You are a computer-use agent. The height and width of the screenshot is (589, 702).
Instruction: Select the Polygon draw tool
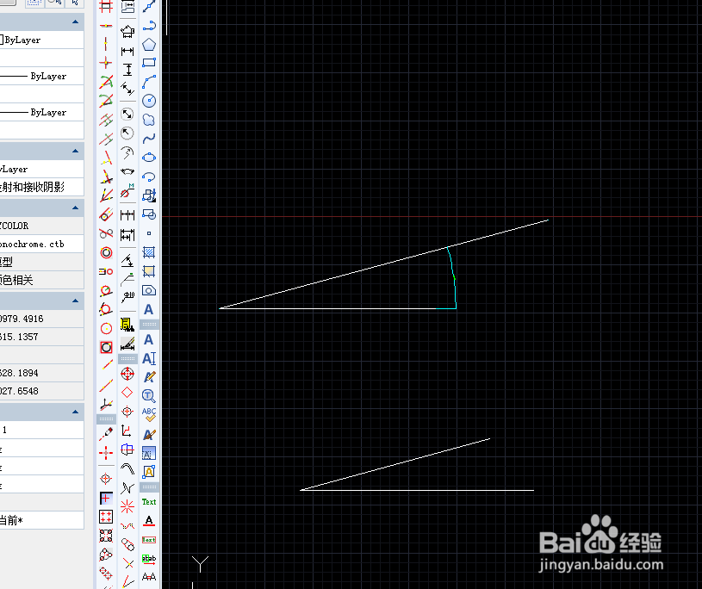click(149, 44)
